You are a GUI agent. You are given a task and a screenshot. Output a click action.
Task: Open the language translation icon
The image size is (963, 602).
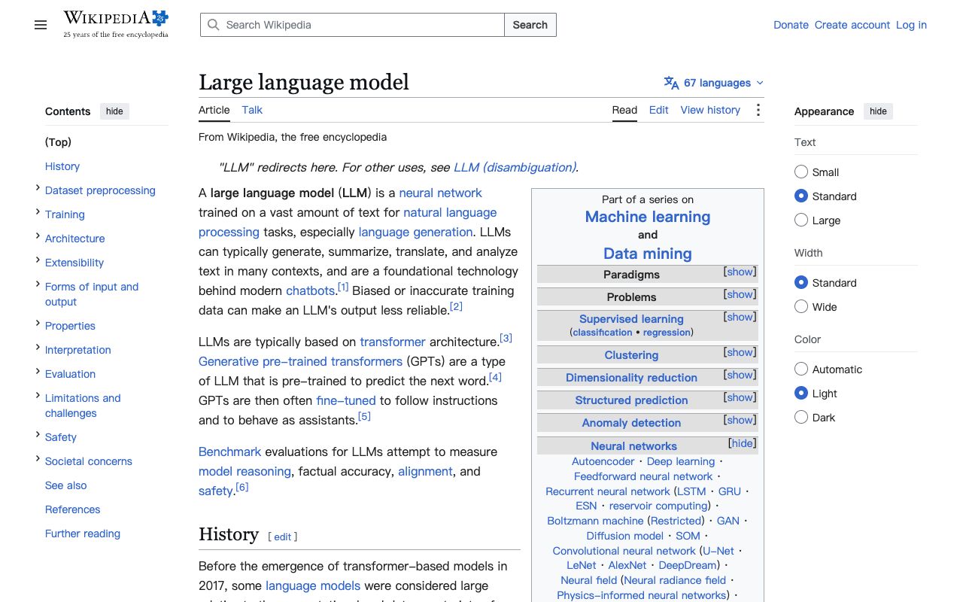pyautogui.click(x=671, y=83)
